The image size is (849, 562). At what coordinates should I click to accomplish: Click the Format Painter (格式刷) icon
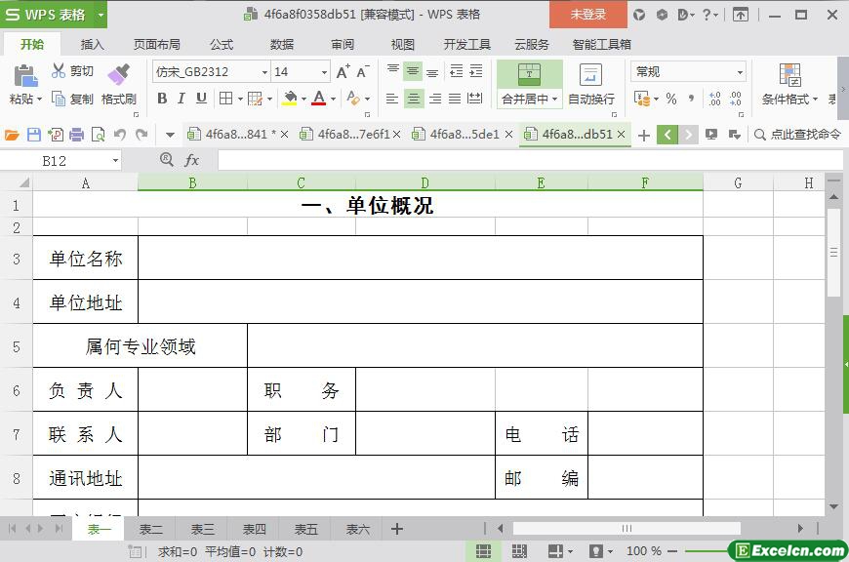tap(118, 74)
